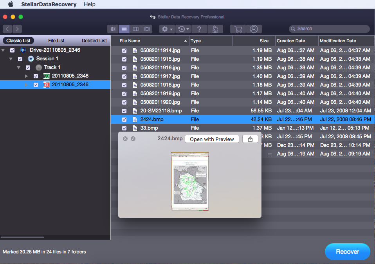This screenshot has width=375, height=264.
Task: Expand the ISO 20110805_2346 folder
Action: pyautogui.click(x=27, y=76)
